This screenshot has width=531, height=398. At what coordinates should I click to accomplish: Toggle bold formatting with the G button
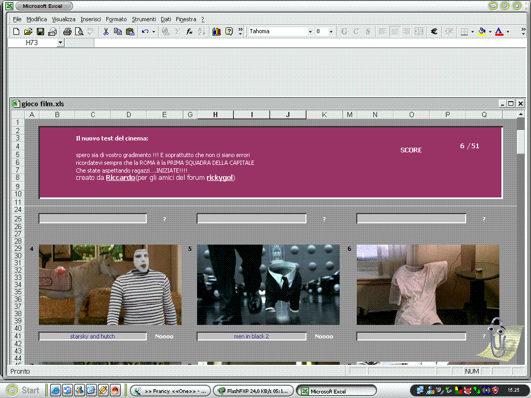pos(344,32)
